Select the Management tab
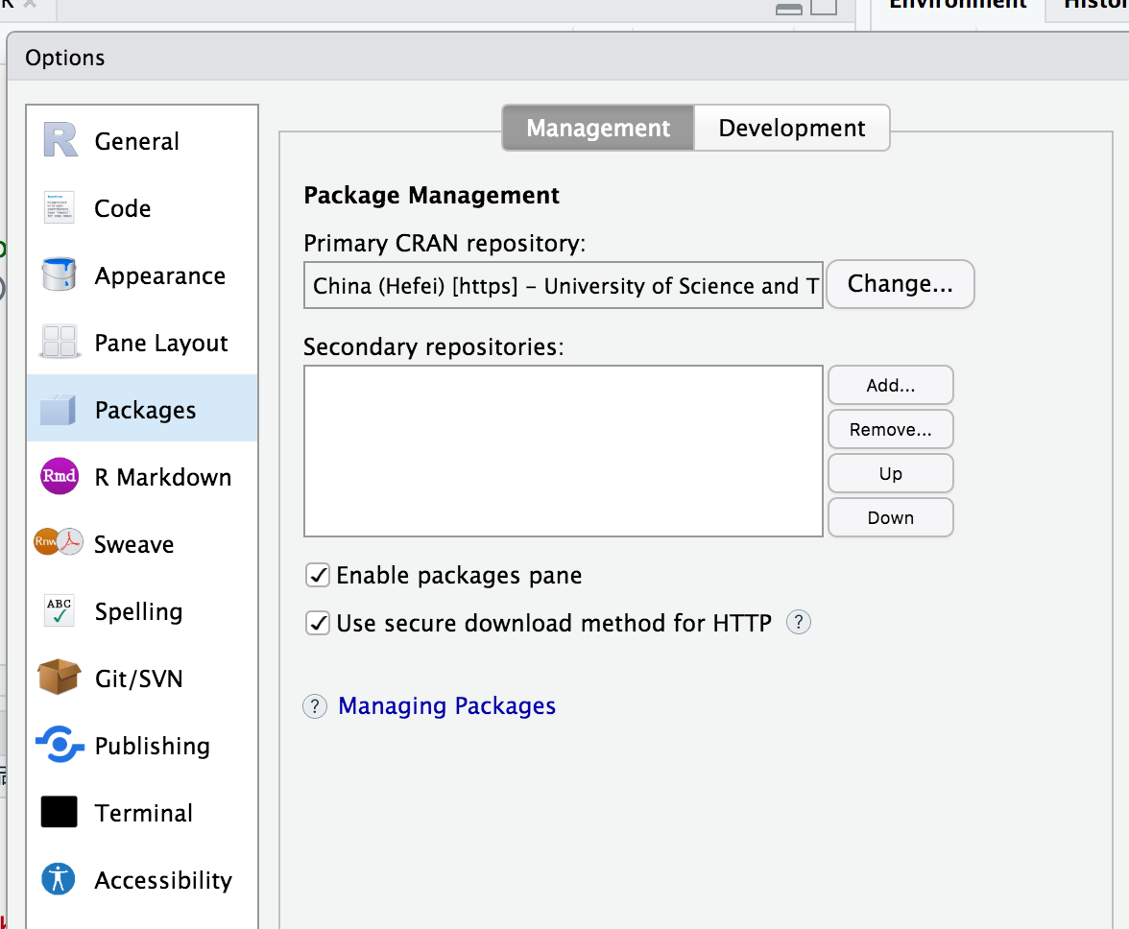The height and width of the screenshot is (929, 1129). click(x=598, y=129)
